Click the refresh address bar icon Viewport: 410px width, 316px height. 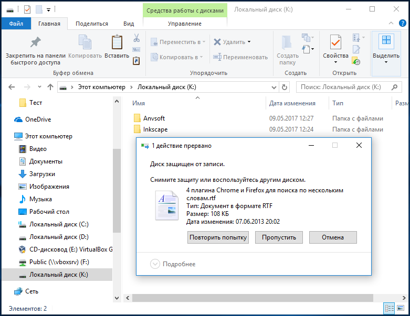coord(285,87)
